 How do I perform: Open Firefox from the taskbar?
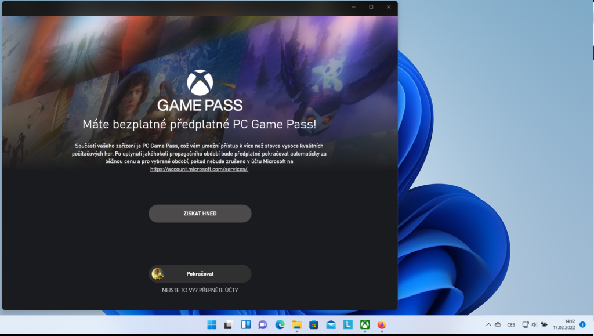coord(382,324)
